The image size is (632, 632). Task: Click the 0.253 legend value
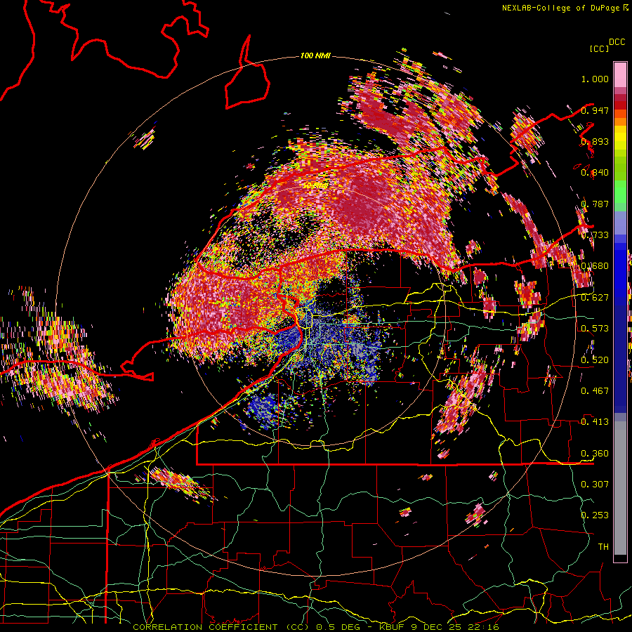tap(595, 515)
